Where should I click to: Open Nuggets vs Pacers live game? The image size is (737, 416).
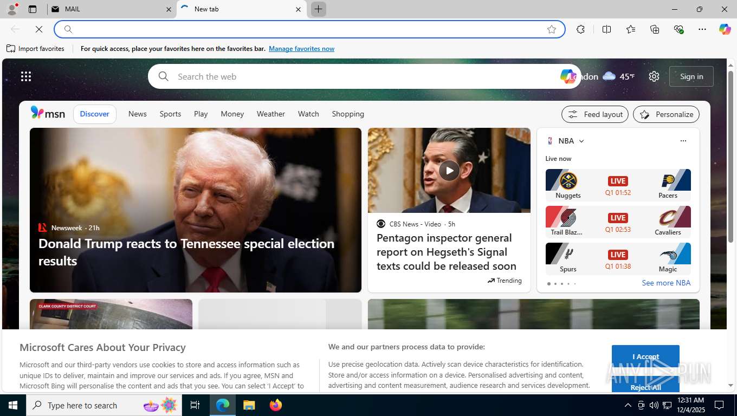click(618, 184)
